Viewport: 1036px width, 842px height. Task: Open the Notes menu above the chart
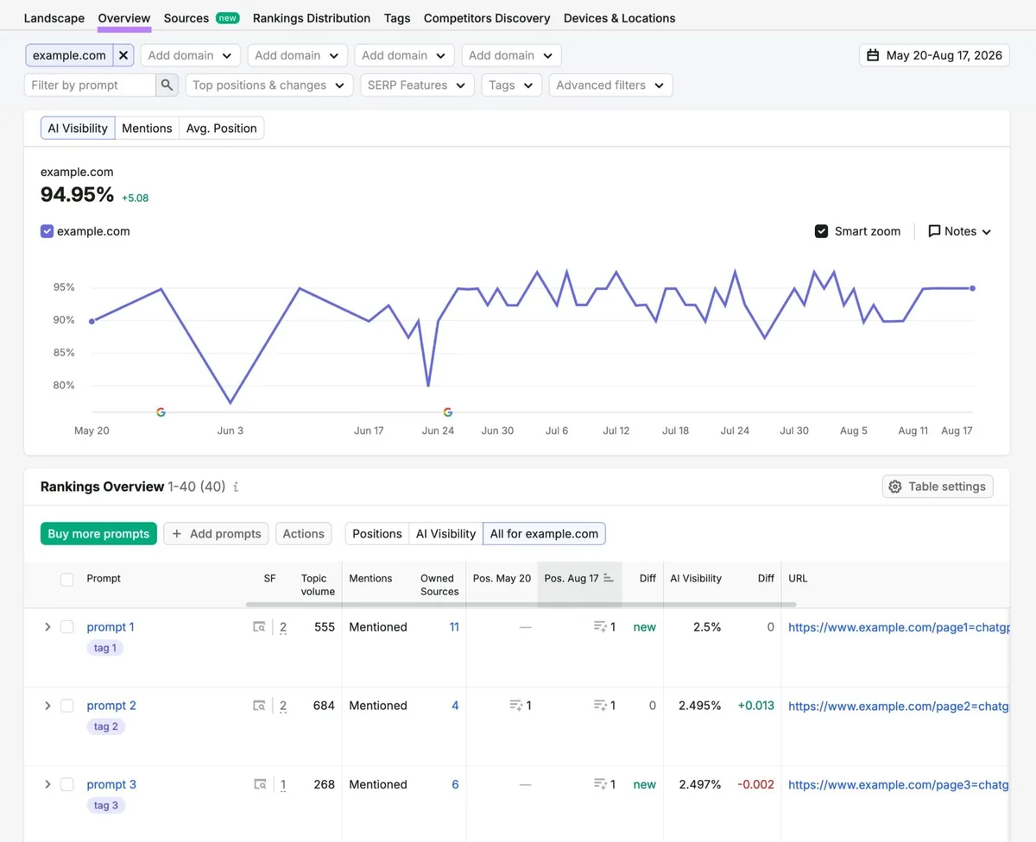point(959,231)
